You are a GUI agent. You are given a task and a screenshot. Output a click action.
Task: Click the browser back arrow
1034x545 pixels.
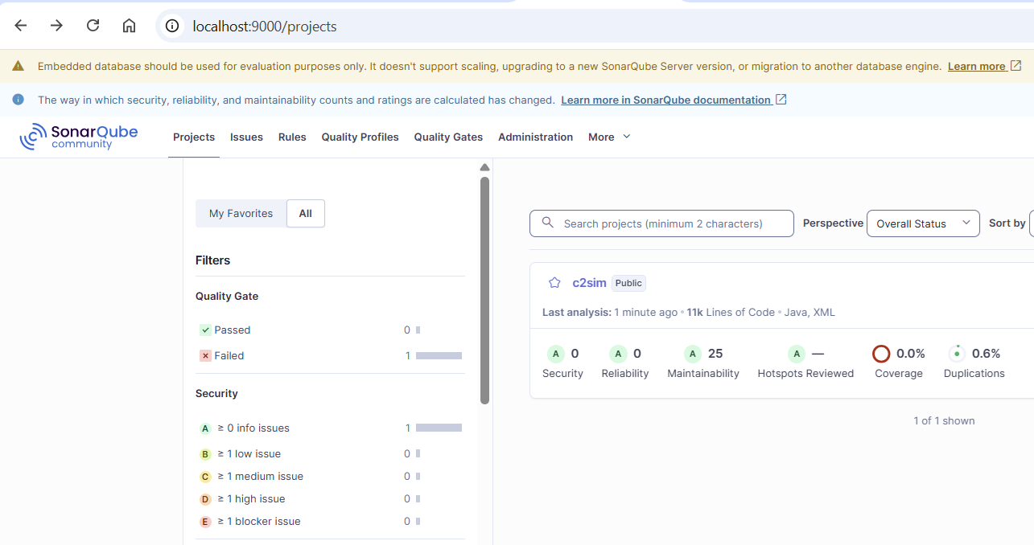(21, 26)
